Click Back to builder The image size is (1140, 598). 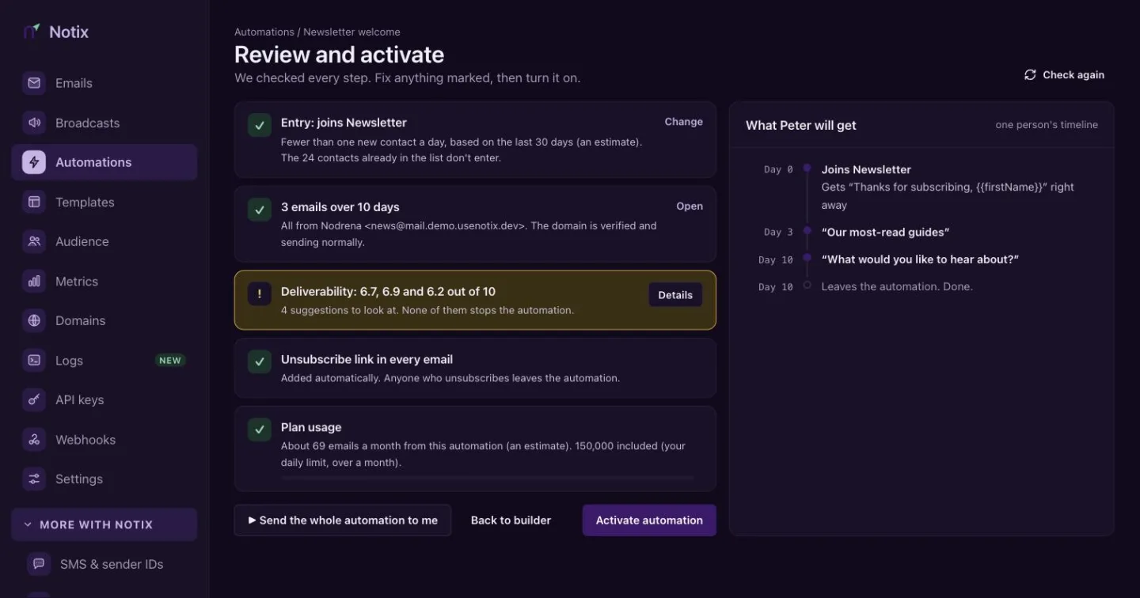coord(511,520)
